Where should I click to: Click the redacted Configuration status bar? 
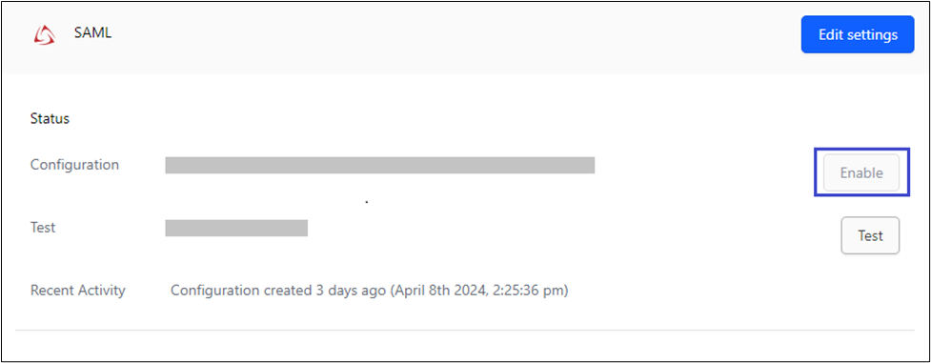(x=380, y=165)
